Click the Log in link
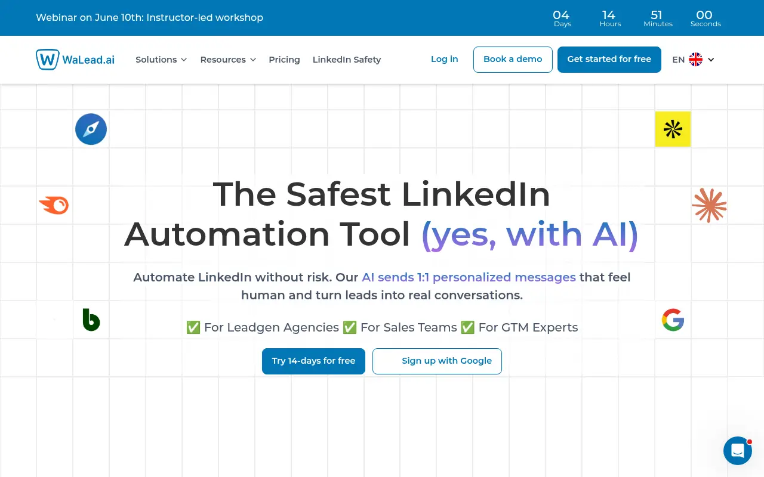 445,59
